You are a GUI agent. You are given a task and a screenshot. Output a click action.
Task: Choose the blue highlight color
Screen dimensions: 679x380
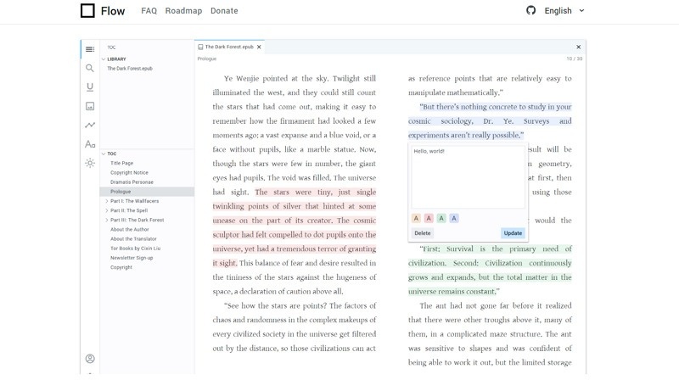[x=454, y=218]
